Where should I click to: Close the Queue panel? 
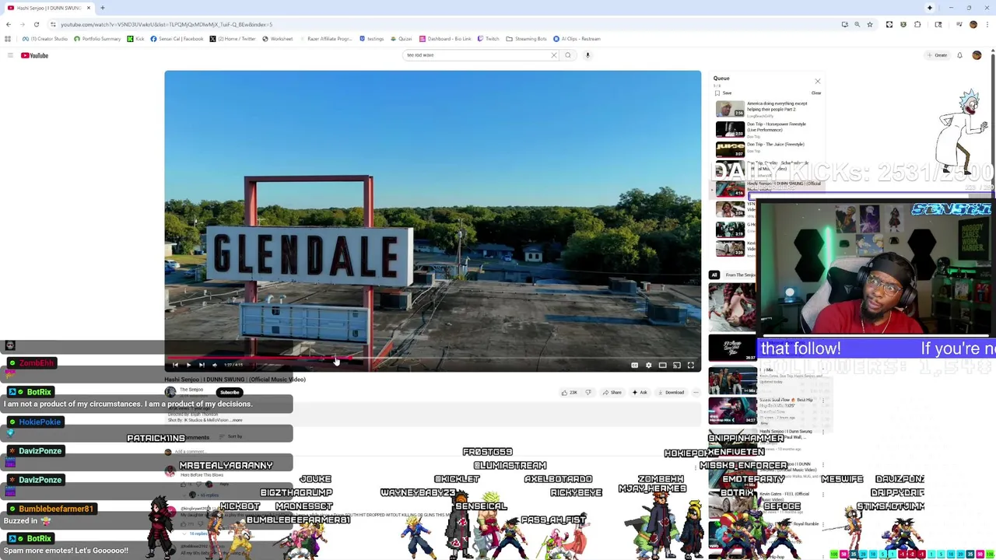click(817, 81)
